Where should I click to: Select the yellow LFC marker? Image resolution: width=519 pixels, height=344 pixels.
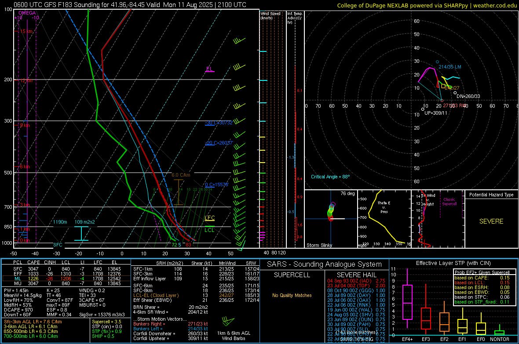click(x=209, y=217)
